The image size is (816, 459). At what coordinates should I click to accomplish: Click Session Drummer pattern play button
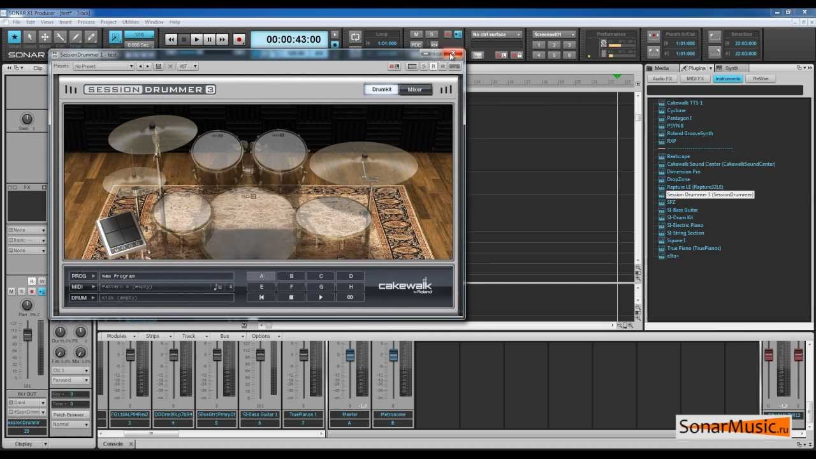(321, 297)
